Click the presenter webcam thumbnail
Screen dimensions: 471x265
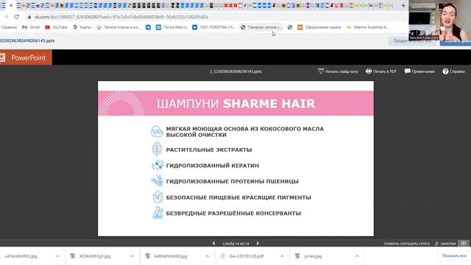440,20
